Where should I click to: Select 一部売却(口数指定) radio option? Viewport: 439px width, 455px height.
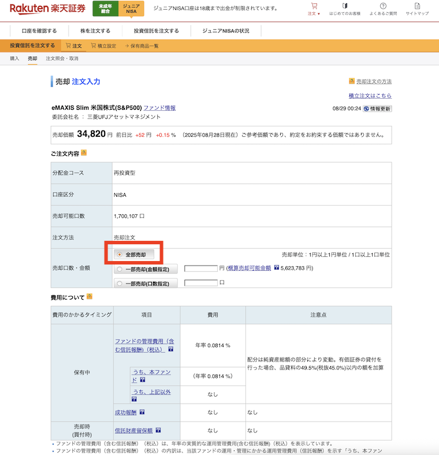click(x=120, y=284)
